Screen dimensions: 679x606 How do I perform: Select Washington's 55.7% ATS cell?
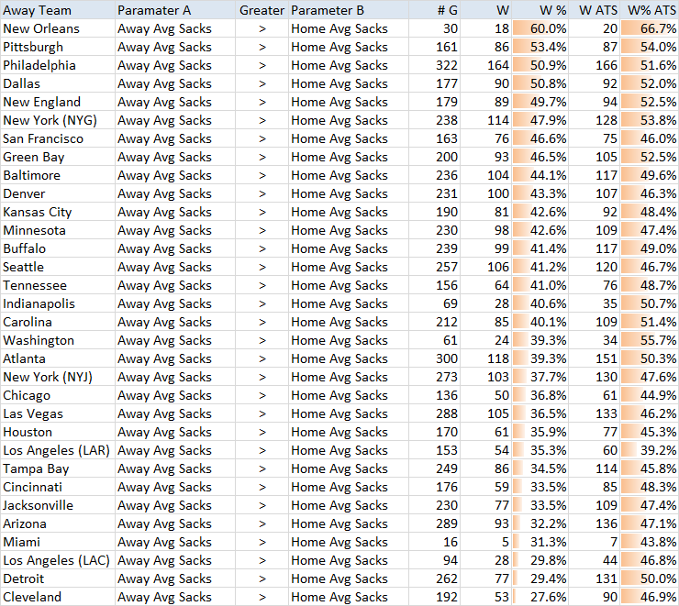pyautogui.click(x=650, y=340)
